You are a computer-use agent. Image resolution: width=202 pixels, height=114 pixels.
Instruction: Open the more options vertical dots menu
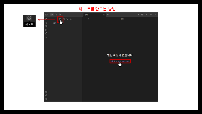tap(155, 19)
